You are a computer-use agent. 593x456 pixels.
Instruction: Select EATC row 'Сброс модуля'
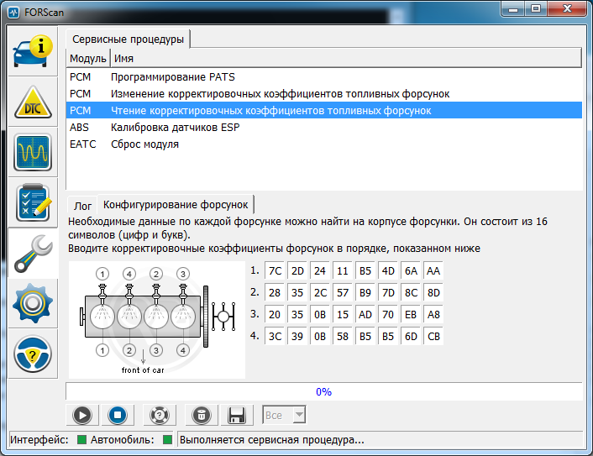[324, 144]
